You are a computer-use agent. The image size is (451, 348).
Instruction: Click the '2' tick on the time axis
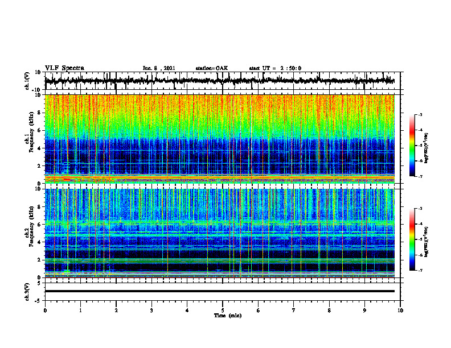point(116,310)
